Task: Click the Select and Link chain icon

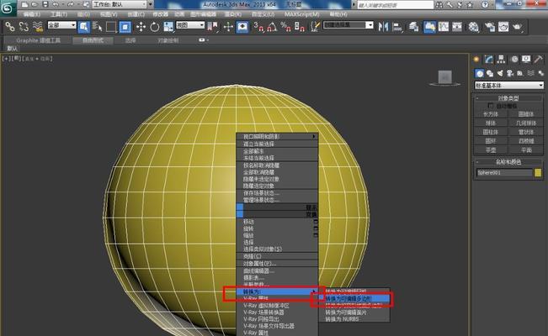Action: pyautogui.click(x=10, y=27)
